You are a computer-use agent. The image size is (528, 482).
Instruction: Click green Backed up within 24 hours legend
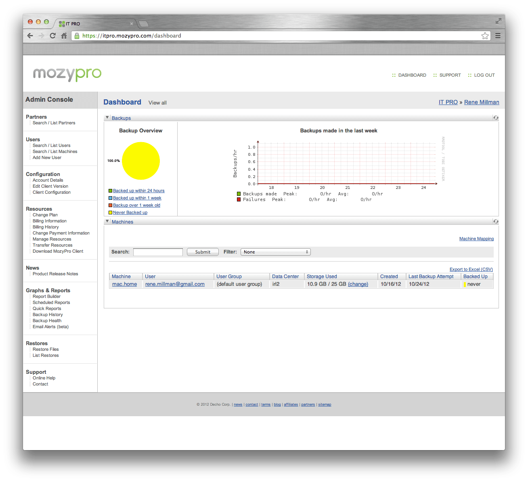pyautogui.click(x=138, y=191)
